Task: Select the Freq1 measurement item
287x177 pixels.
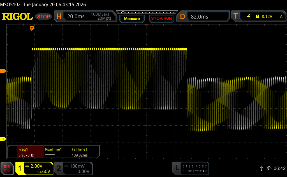Action: (26, 152)
